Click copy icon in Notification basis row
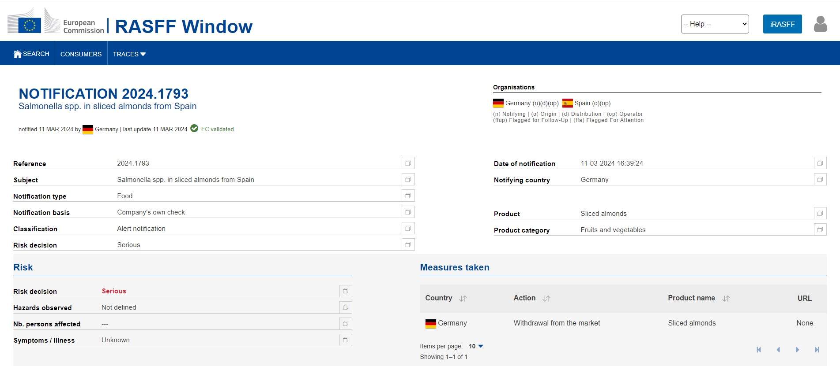840x366 pixels. click(x=408, y=212)
